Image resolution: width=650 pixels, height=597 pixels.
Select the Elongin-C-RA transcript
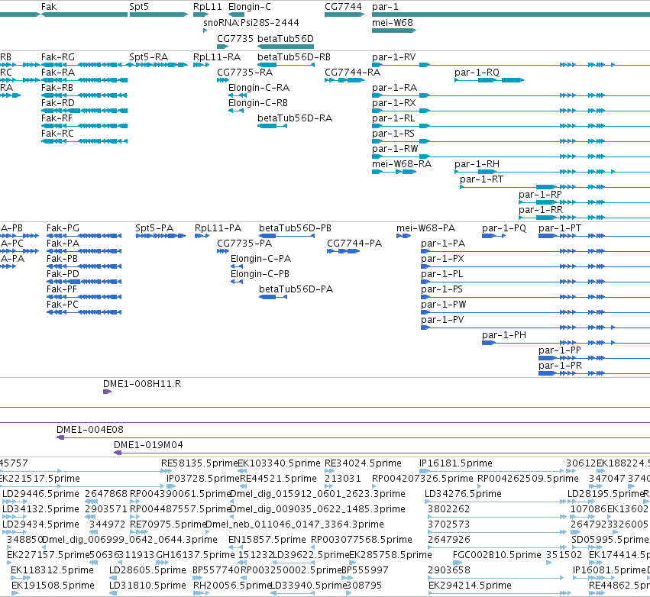tap(238, 95)
